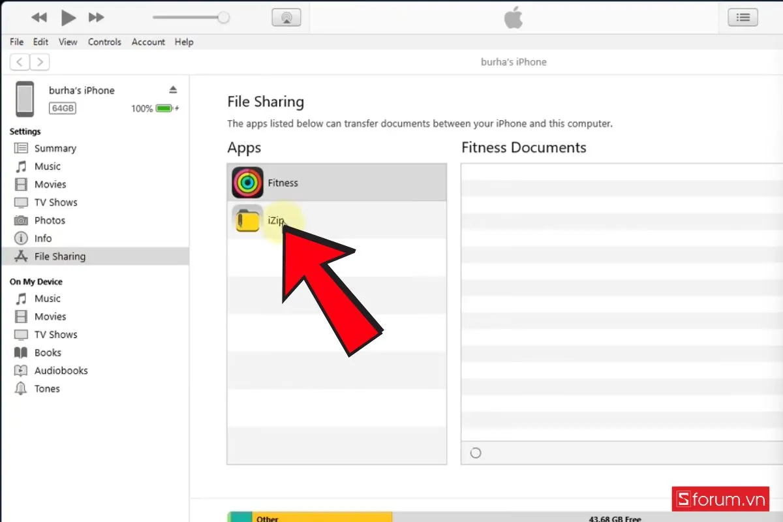
Task: Adjust the volume slider
Action: click(225, 18)
